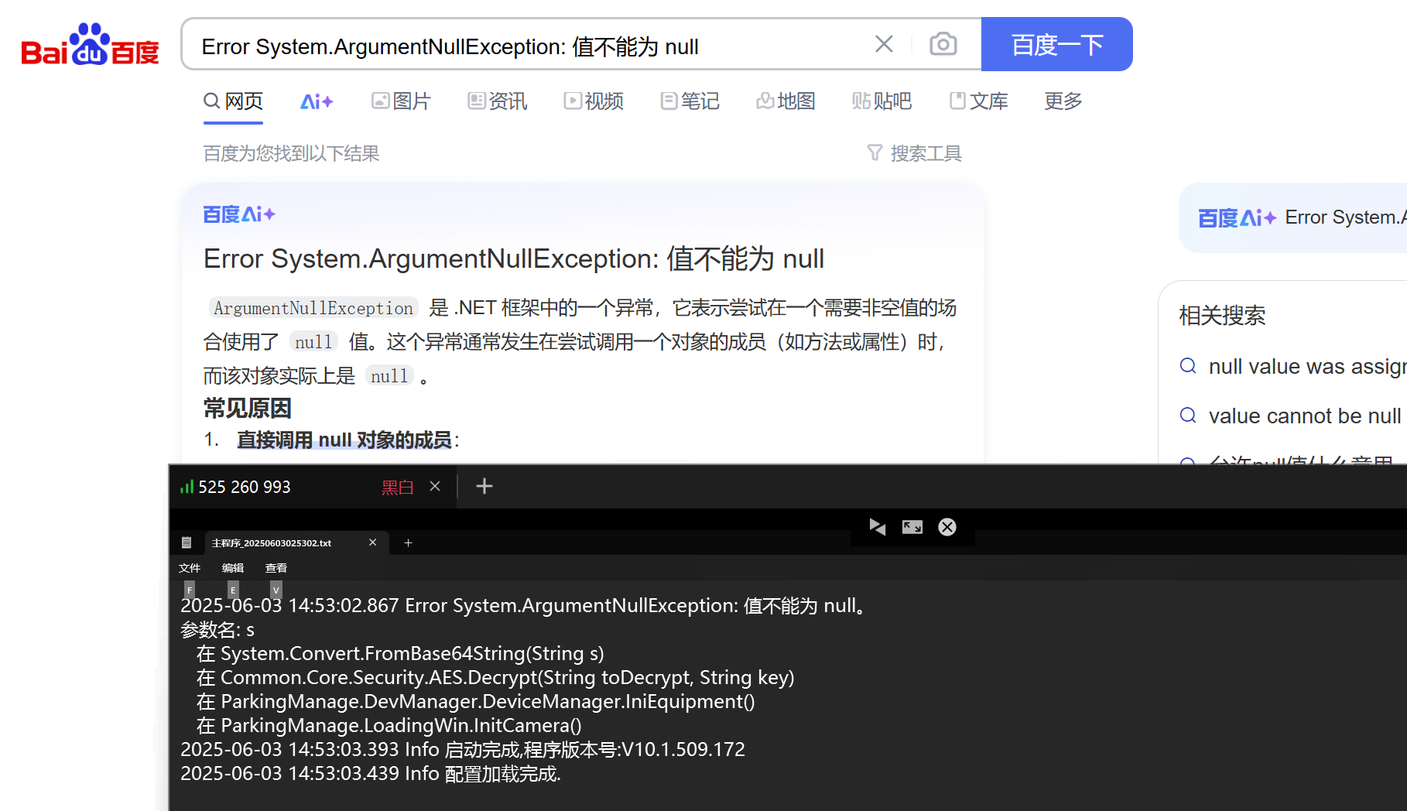Expand the 更多 search categories
The image size is (1407, 811).
pos(1063,101)
